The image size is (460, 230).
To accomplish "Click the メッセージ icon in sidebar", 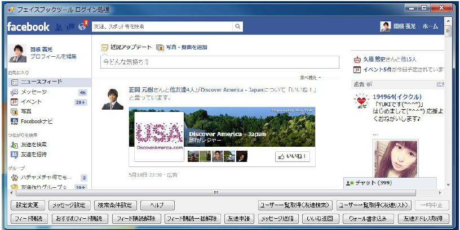I will click(15, 92).
